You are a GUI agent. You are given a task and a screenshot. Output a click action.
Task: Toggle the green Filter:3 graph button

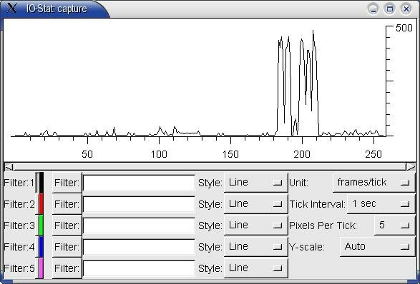[x=39, y=225]
